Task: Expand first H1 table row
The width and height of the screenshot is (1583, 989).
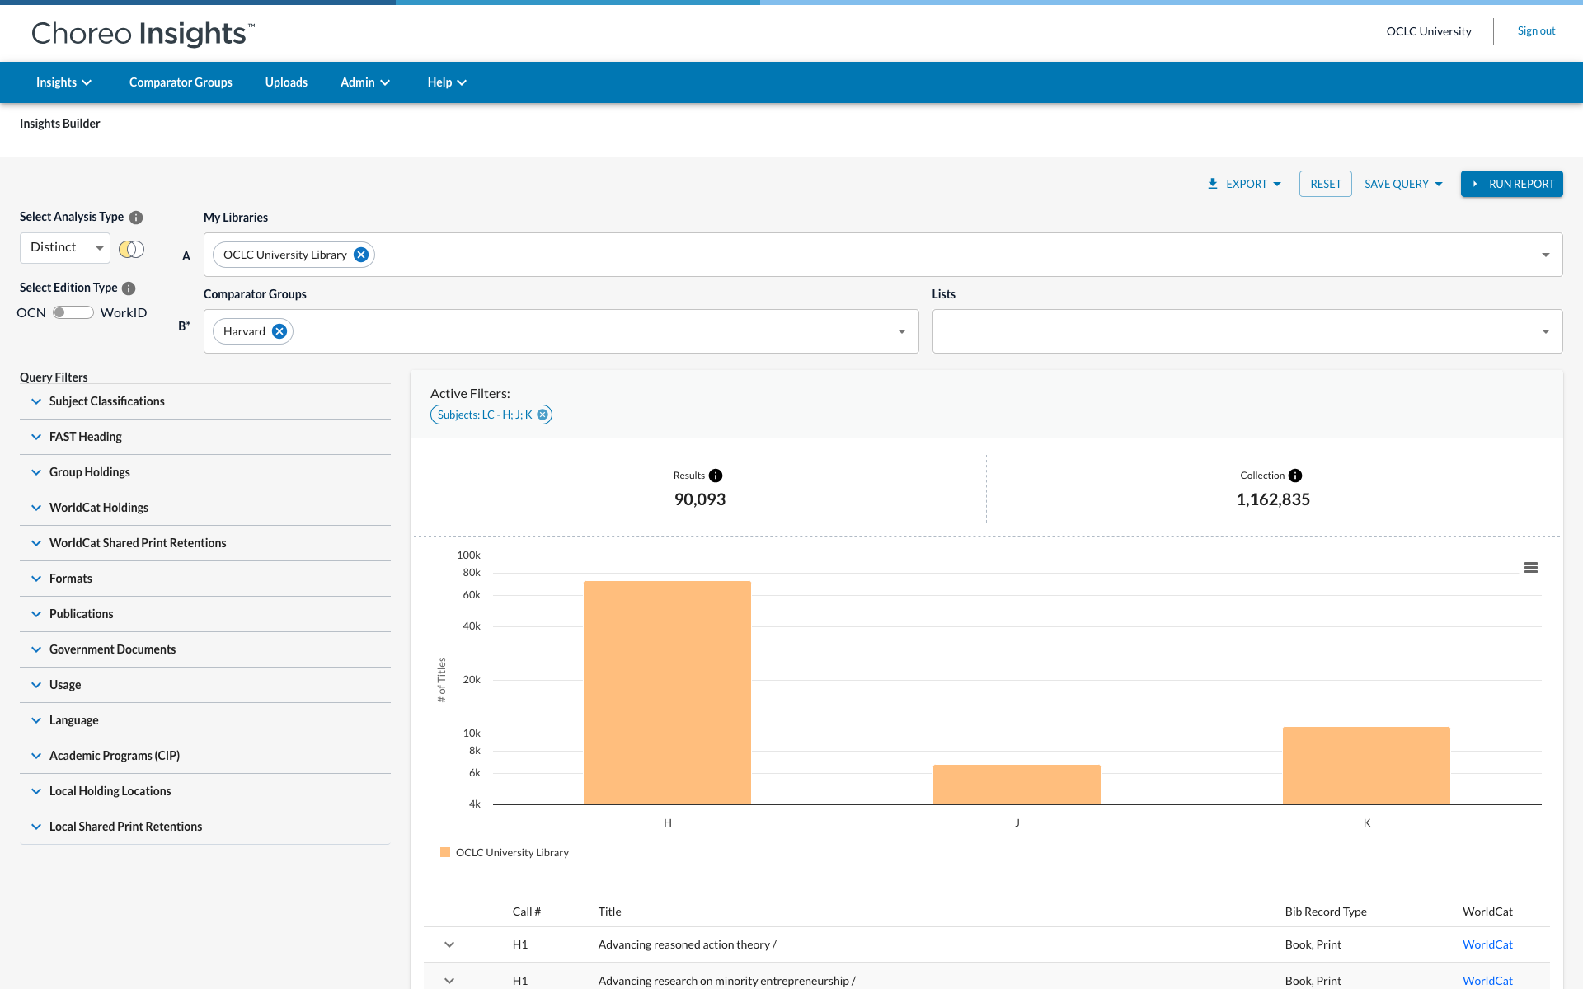Action: point(449,944)
